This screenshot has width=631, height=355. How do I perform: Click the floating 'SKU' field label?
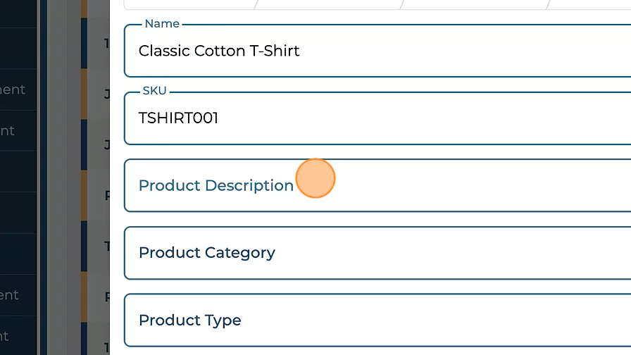click(x=156, y=92)
